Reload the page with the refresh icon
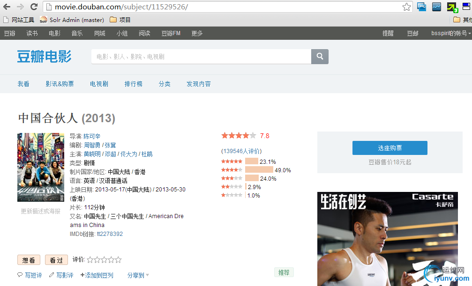Viewport: 472px width, 286px height. pyautogui.click(x=34, y=7)
